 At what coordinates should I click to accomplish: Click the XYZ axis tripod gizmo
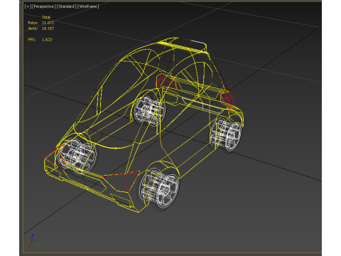(34, 241)
